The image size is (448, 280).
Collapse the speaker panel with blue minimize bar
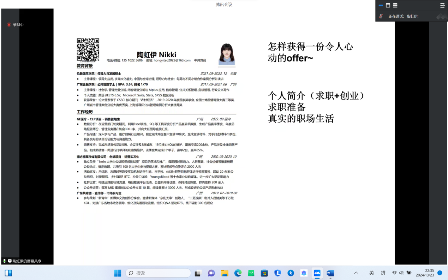tap(381, 5)
